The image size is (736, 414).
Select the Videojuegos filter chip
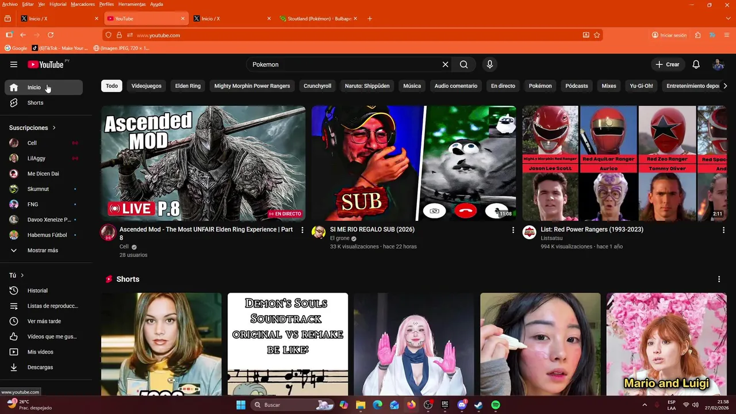tap(147, 86)
